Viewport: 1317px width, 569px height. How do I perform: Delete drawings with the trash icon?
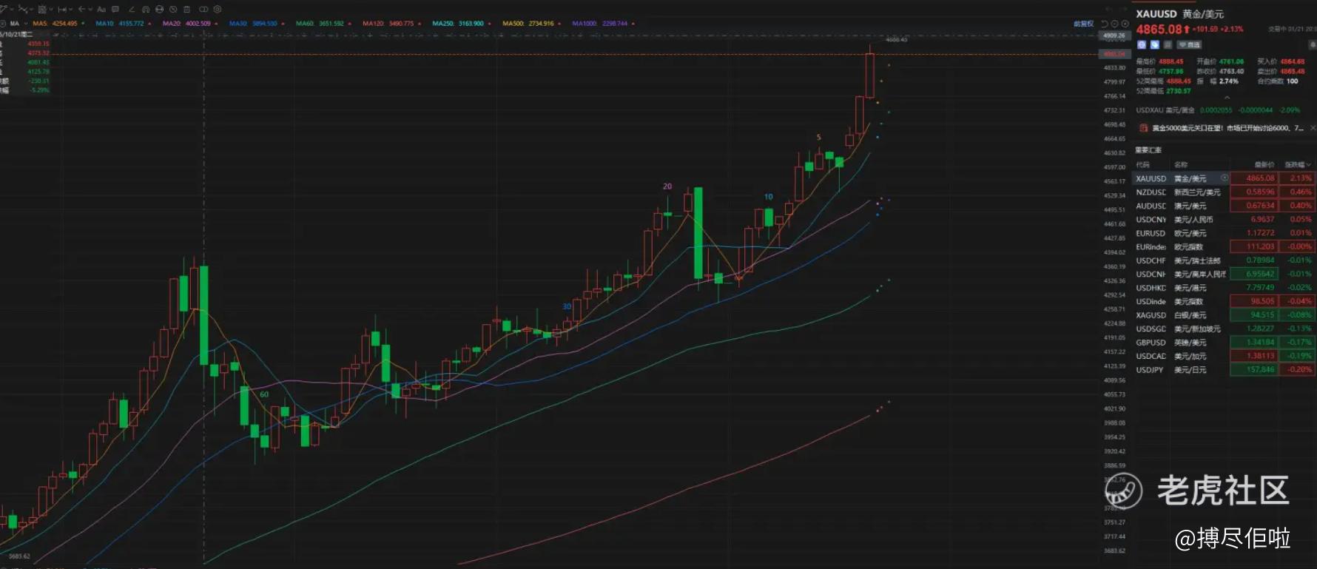[186, 9]
